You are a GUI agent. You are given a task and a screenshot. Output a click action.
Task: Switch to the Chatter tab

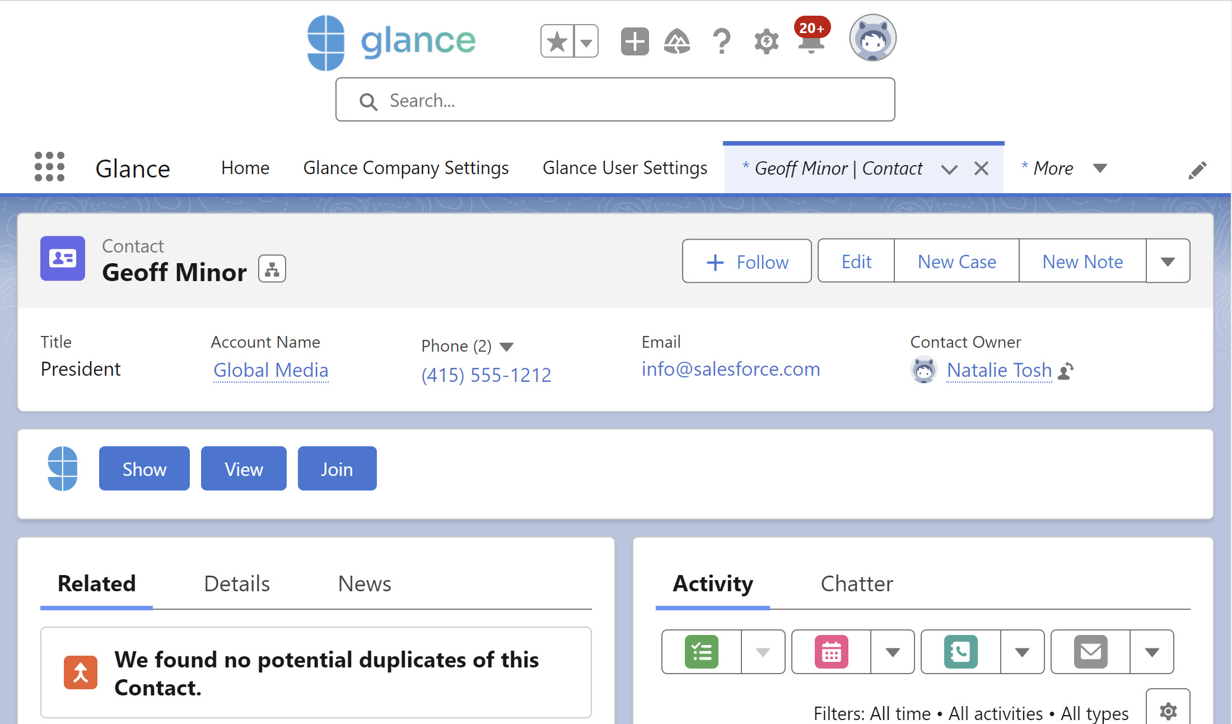tap(856, 583)
